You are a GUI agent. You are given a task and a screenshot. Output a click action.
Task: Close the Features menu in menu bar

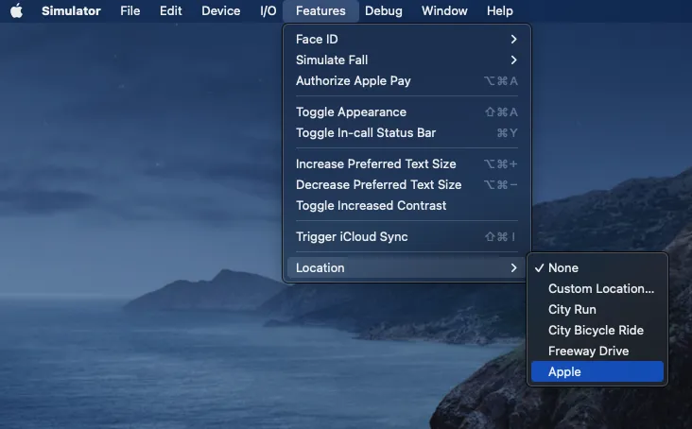click(x=320, y=11)
